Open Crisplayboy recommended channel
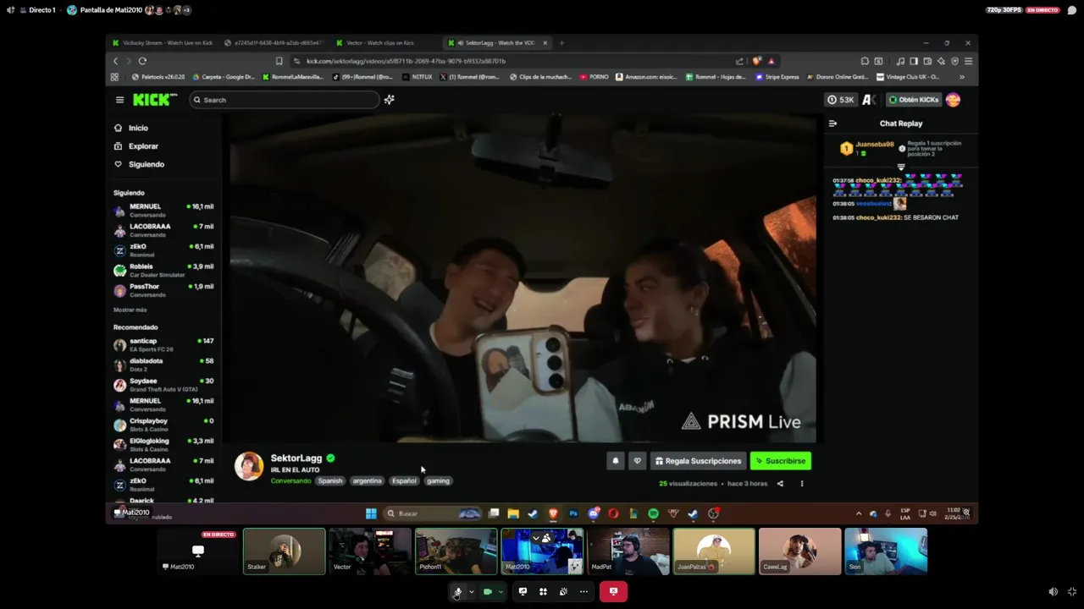This screenshot has height=609, width=1084. [x=164, y=424]
